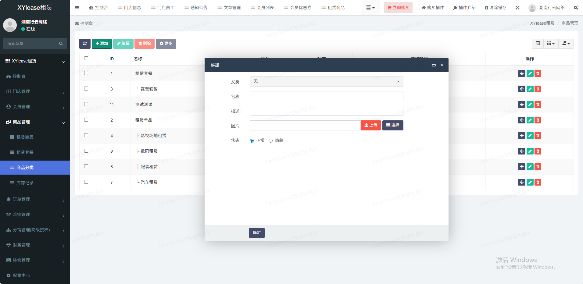Click drag-move icon for 数码租赁 row

click(521, 151)
